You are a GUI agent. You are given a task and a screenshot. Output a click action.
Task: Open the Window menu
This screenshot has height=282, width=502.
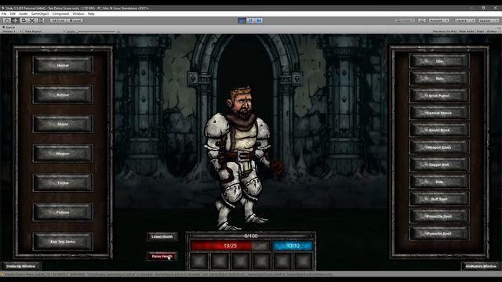[x=78, y=14]
